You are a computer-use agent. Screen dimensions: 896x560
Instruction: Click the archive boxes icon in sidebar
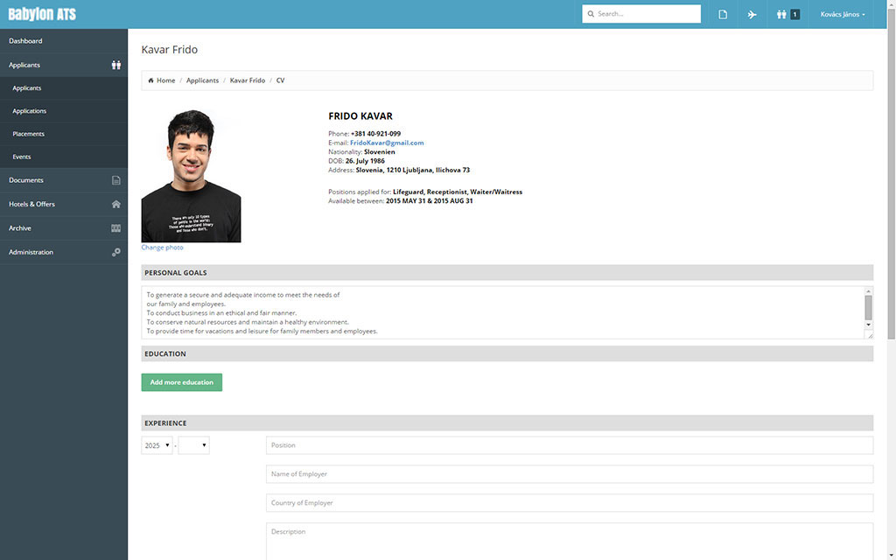pos(116,228)
